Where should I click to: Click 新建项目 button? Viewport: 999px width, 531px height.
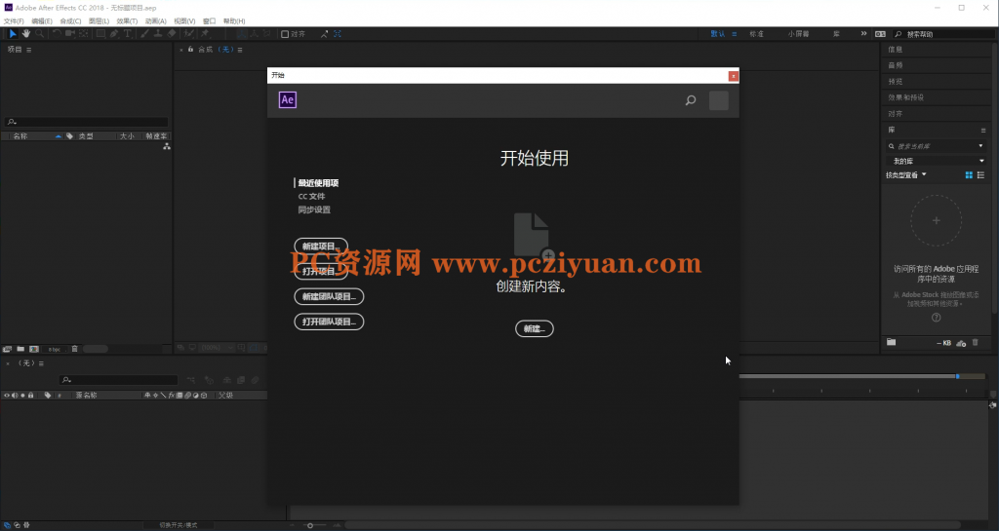point(321,247)
